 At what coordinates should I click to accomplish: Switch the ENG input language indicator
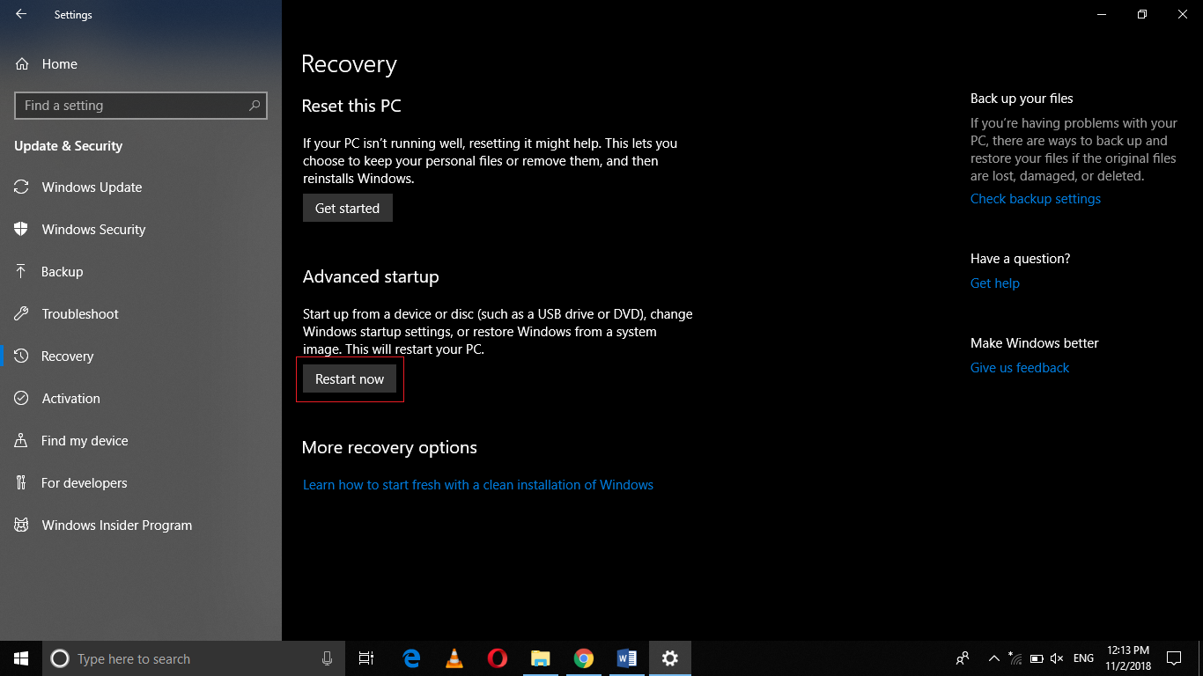[x=1084, y=658]
